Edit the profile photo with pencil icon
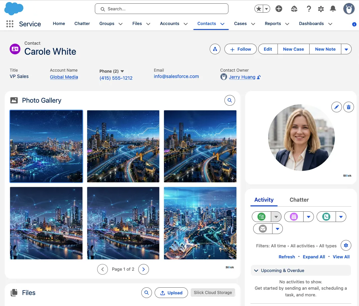Screen dimensions: 359x306 (x=337, y=107)
